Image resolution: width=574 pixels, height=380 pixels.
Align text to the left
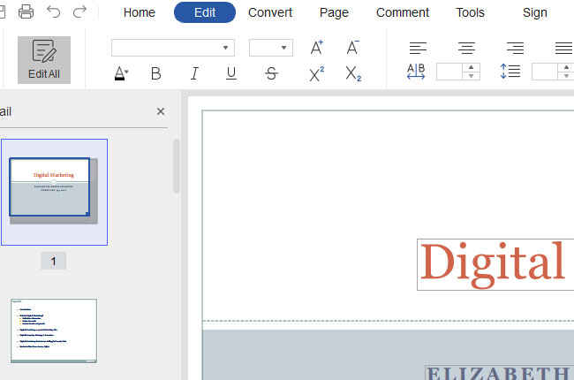click(419, 48)
